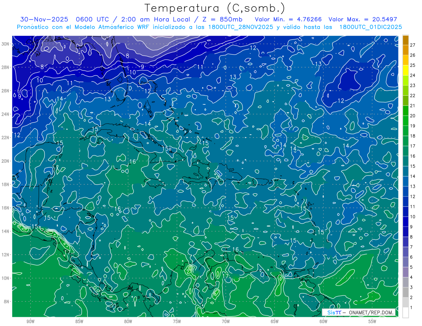
Task: Click the '85W' longitude axis label
Action: click(x=79, y=321)
